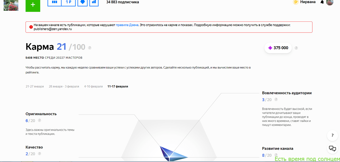The image size is (340, 162).
Task: Click the help icon next to Карма score
Action: (90, 48)
